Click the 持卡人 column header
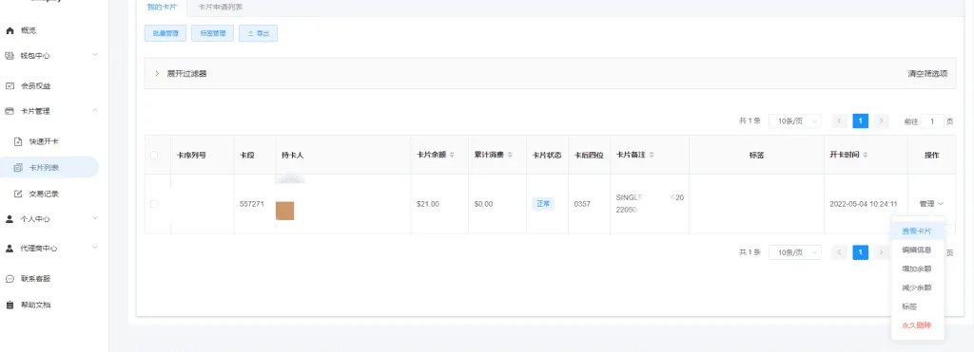This screenshot has width=974, height=352. click(x=293, y=155)
